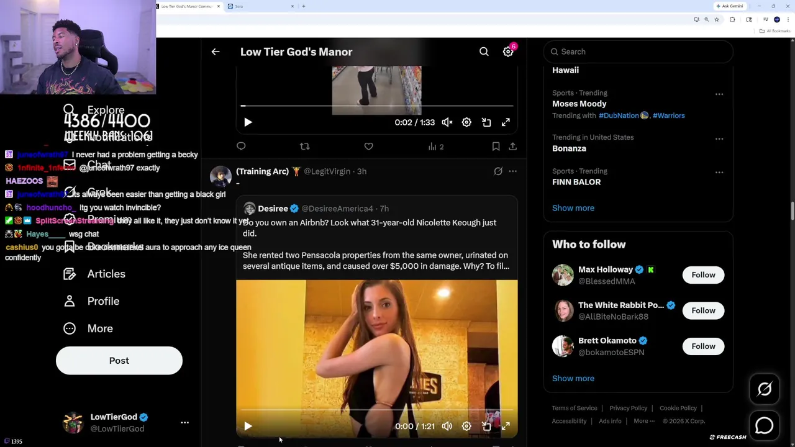Play the top video at 0:02
Image resolution: width=795 pixels, height=447 pixels.
pyautogui.click(x=248, y=122)
